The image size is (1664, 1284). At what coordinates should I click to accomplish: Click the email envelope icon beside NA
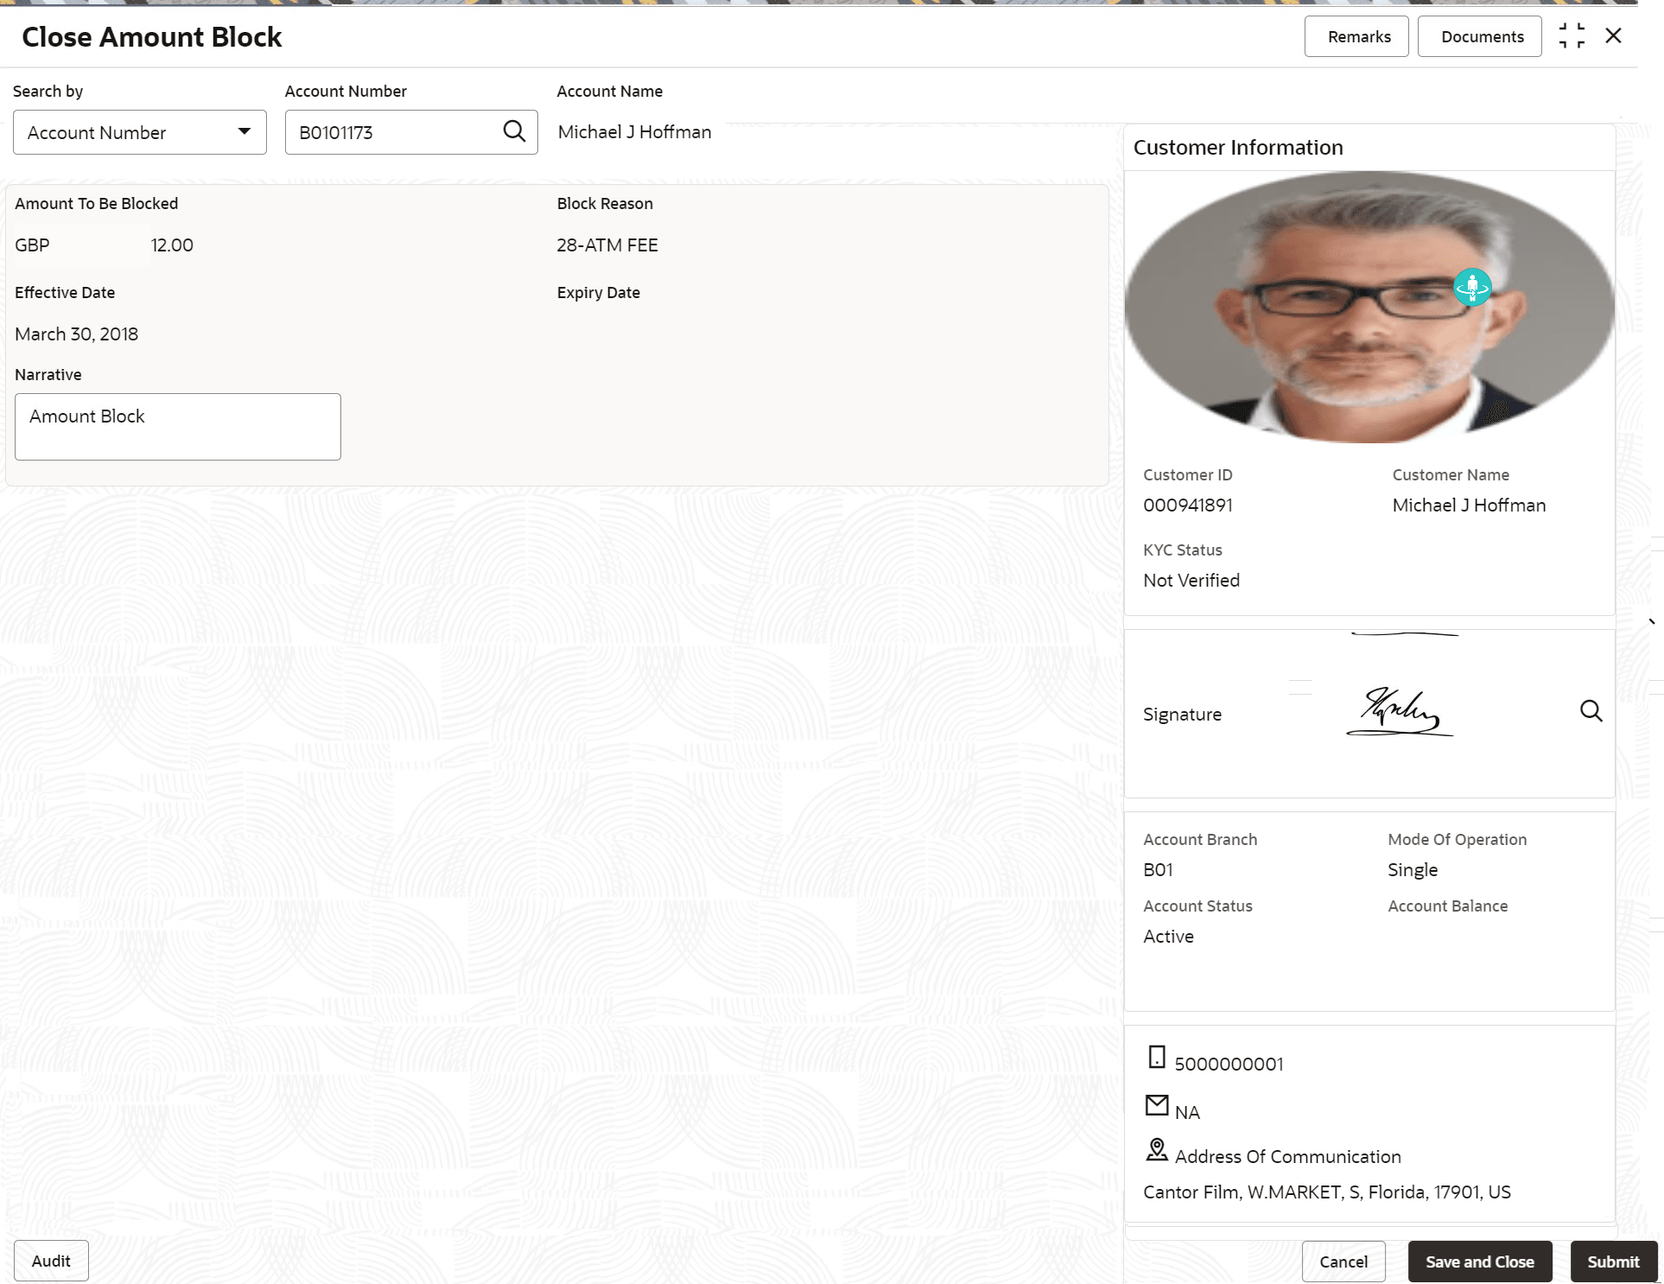1157,1105
